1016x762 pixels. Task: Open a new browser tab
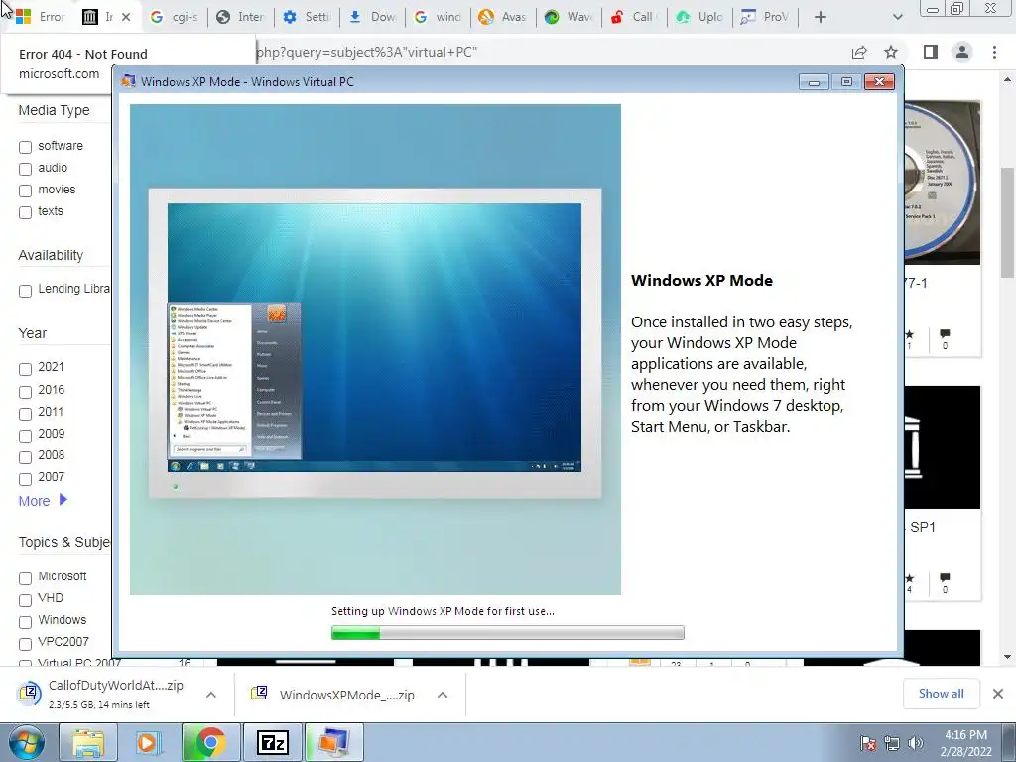point(820,17)
